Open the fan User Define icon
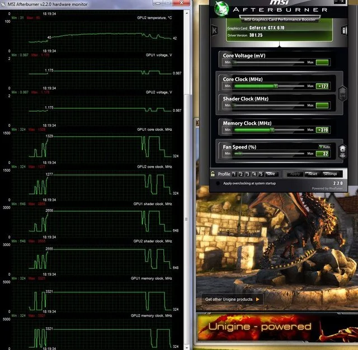 click(x=342, y=152)
